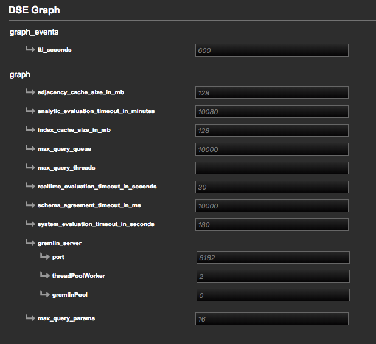This screenshot has width=376, height=344.
Task: Click the realtime_evaluation_timeout_in_seconds label
Action: [x=97, y=187]
